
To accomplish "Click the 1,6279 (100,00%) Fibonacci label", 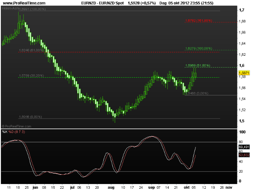I will 199,48.
